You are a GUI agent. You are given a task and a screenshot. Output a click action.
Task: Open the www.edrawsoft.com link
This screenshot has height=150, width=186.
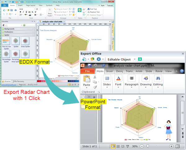[9, 85]
